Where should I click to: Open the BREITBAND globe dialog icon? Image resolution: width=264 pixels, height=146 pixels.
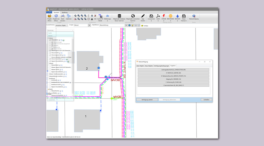point(170,16)
